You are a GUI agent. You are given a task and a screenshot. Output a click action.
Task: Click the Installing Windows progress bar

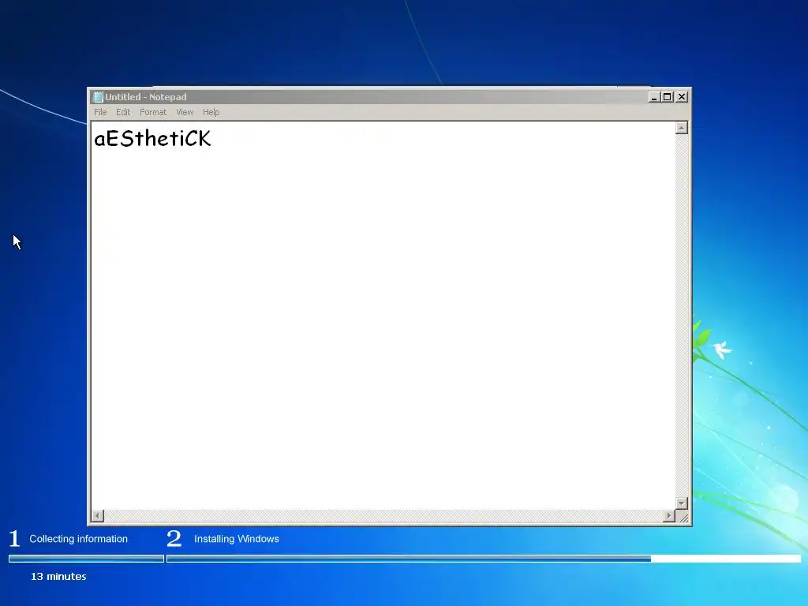(x=484, y=559)
